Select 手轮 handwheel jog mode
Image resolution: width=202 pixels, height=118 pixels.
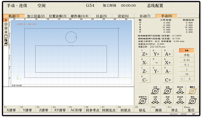187,55
